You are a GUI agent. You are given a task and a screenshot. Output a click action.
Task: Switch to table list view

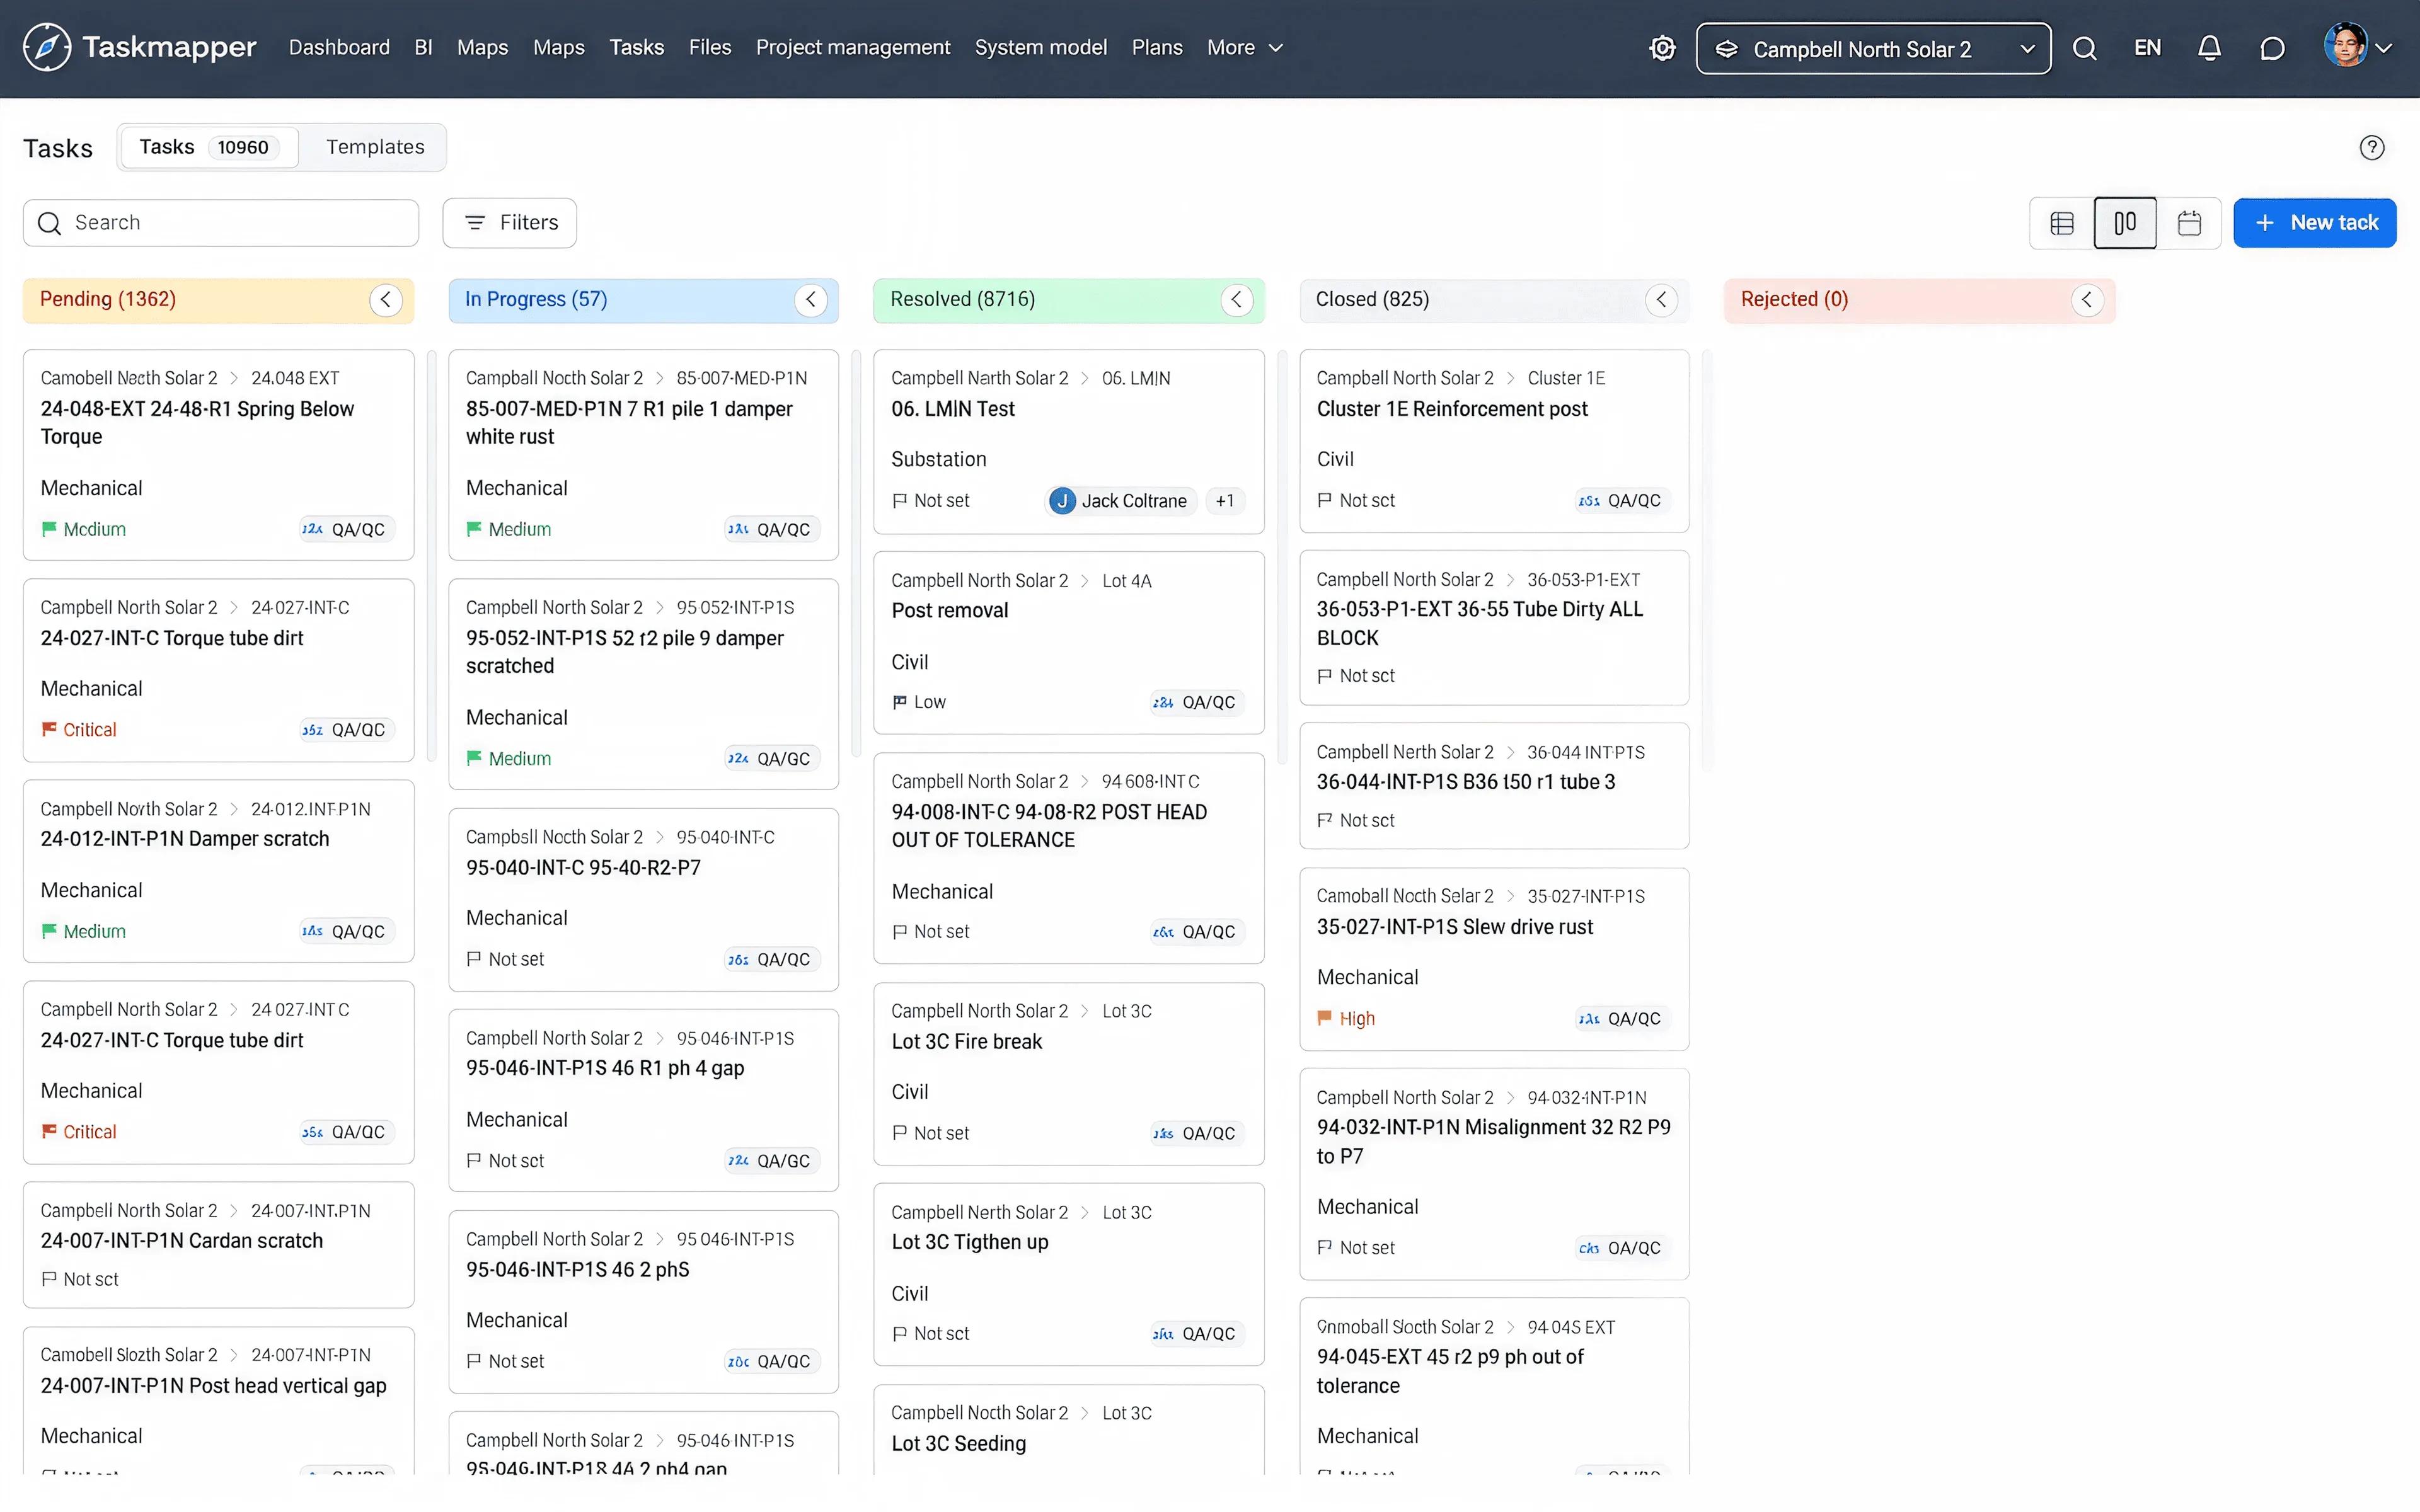click(x=2061, y=223)
